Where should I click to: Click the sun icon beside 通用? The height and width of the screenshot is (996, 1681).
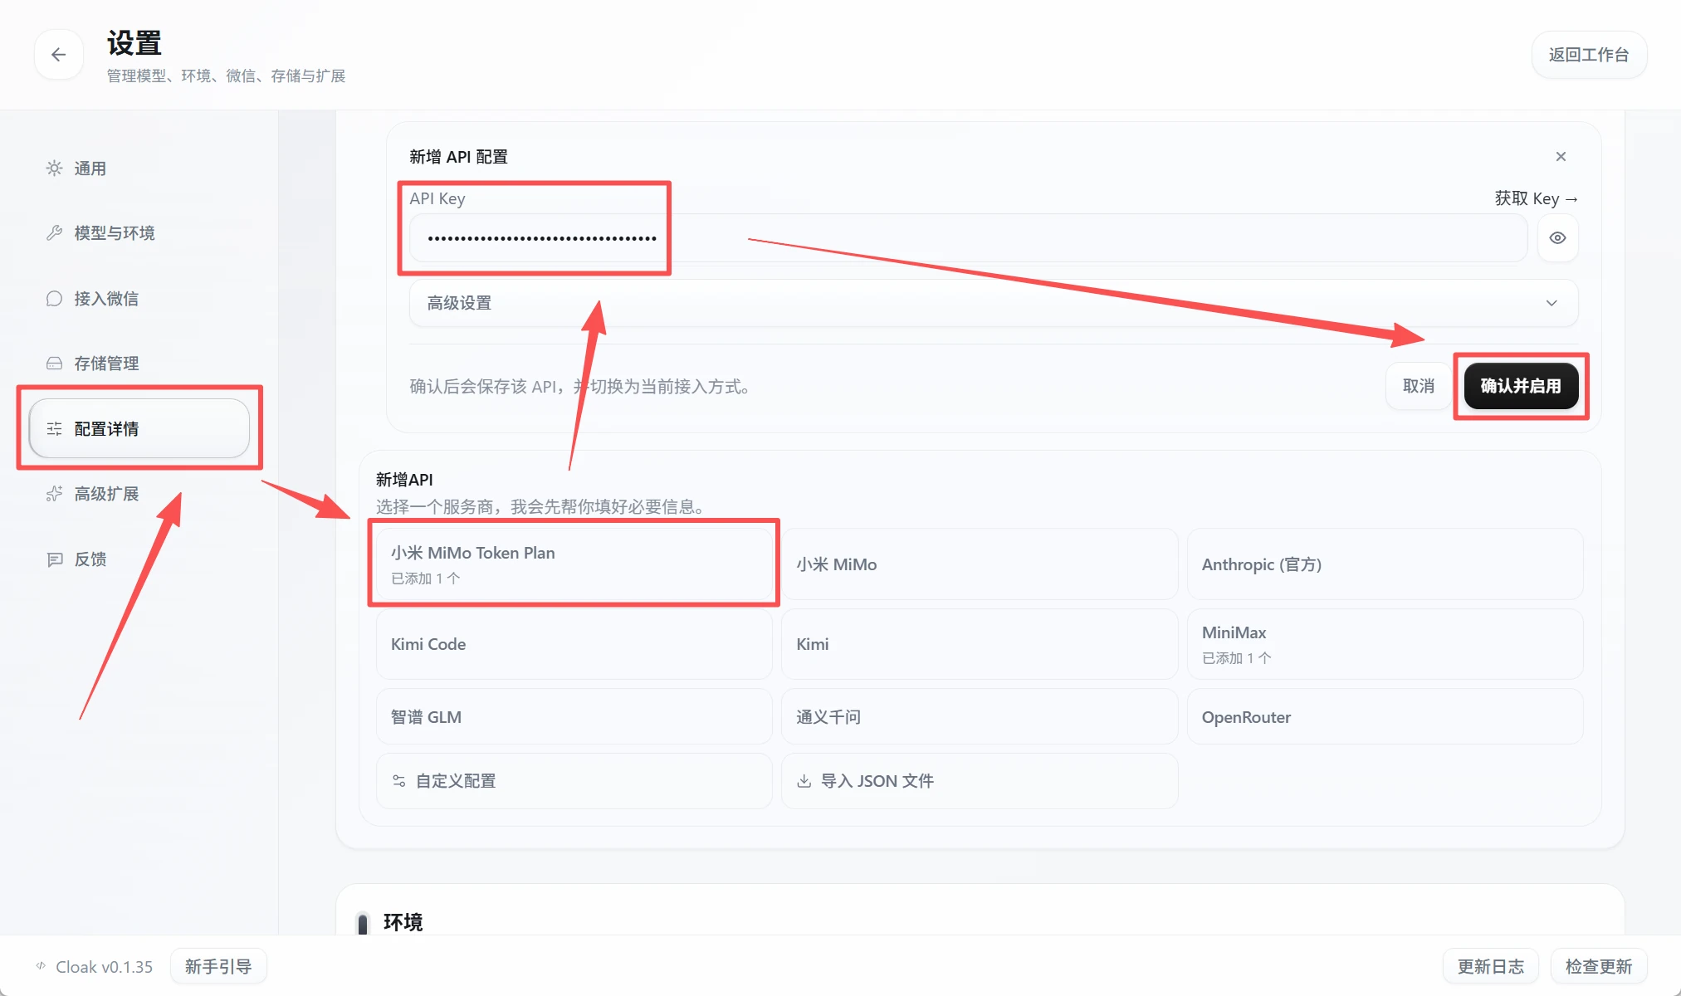click(x=54, y=168)
